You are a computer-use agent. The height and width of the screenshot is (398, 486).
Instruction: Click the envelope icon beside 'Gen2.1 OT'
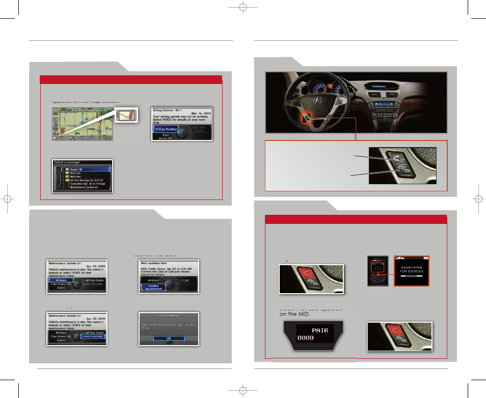[67, 169]
